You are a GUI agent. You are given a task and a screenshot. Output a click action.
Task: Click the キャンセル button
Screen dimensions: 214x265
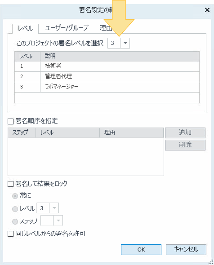click(x=186, y=250)
